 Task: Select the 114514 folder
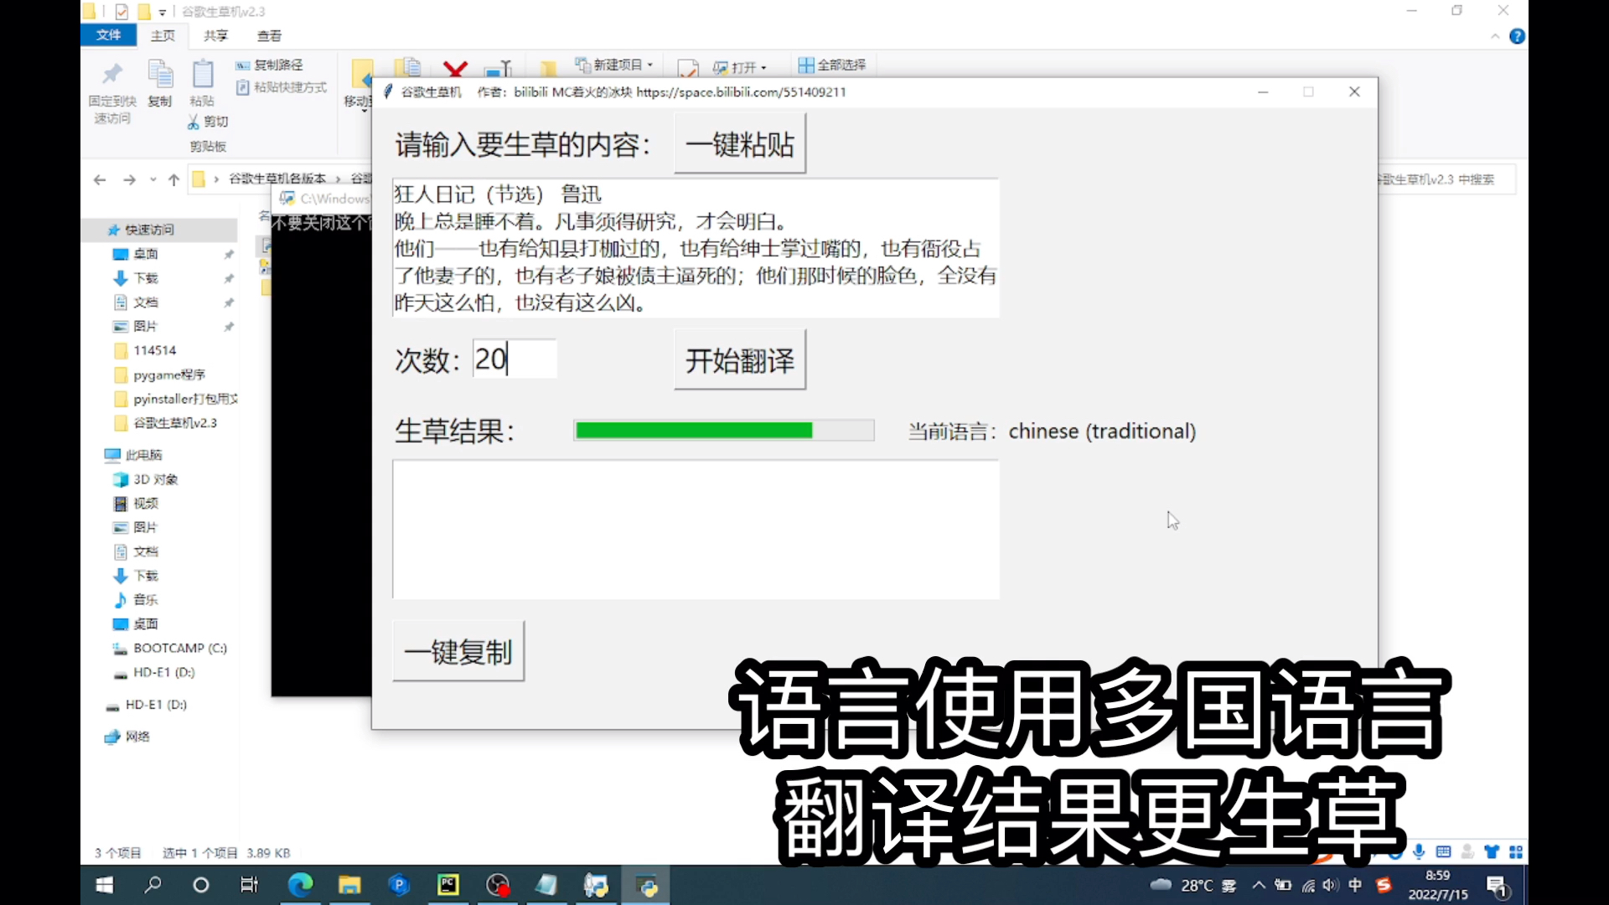click(154, 350)
